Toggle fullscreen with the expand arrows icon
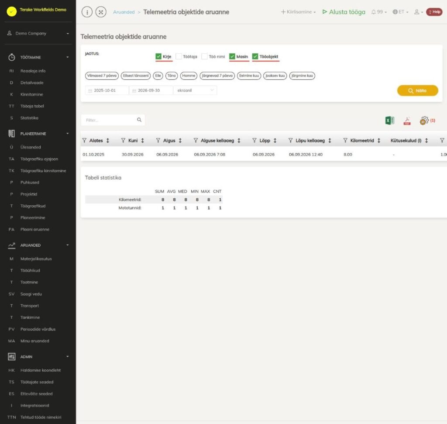 [x=101, y=12]
